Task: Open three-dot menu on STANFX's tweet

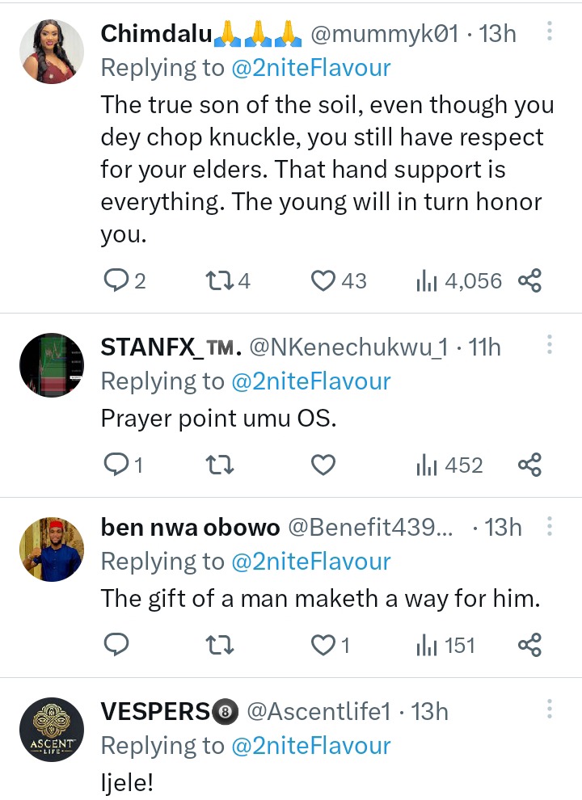Action: point(550,346)
